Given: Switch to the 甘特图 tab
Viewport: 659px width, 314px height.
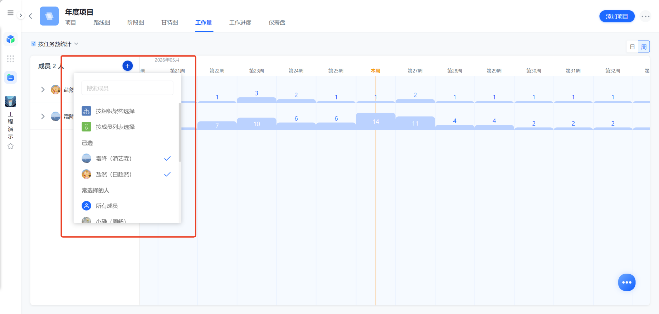Looking at the screenshot, I should tap(170, 23).
